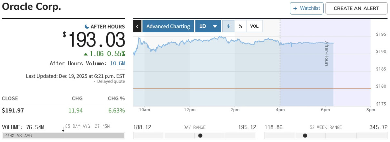This screenshot has height=142, width=390.
Task: Click the day range position dot
Action: 200,136
